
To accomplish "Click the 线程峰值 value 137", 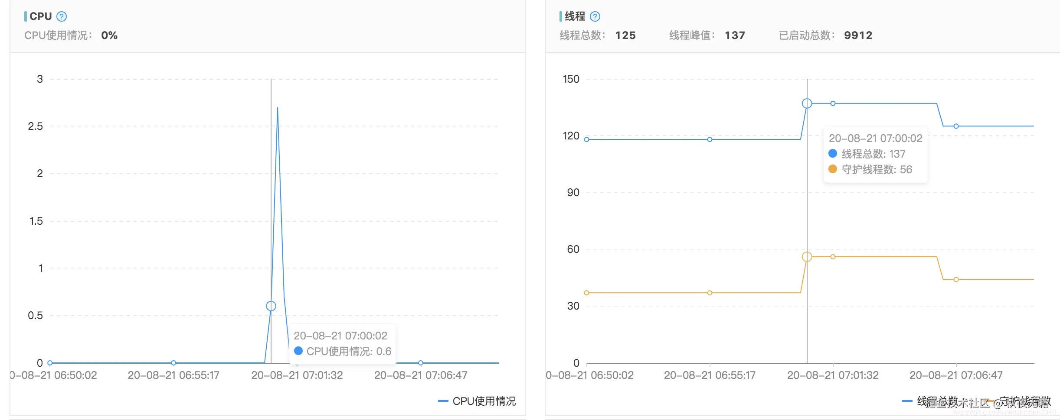I will [735, 35].
